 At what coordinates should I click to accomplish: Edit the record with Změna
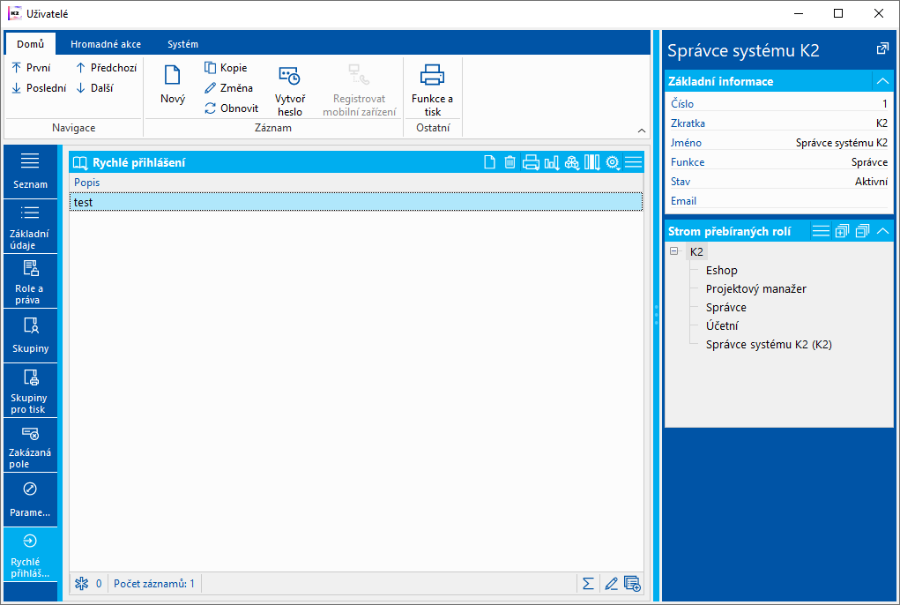(x=228, y=88)
